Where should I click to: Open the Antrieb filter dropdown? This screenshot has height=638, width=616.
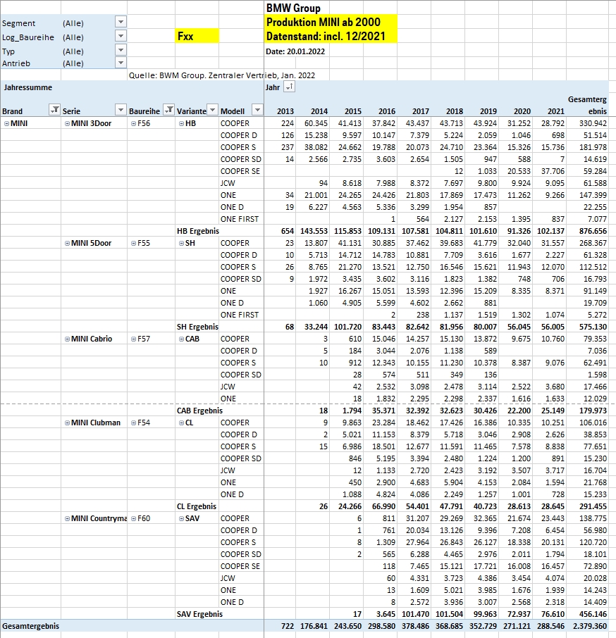click(121, 63)
